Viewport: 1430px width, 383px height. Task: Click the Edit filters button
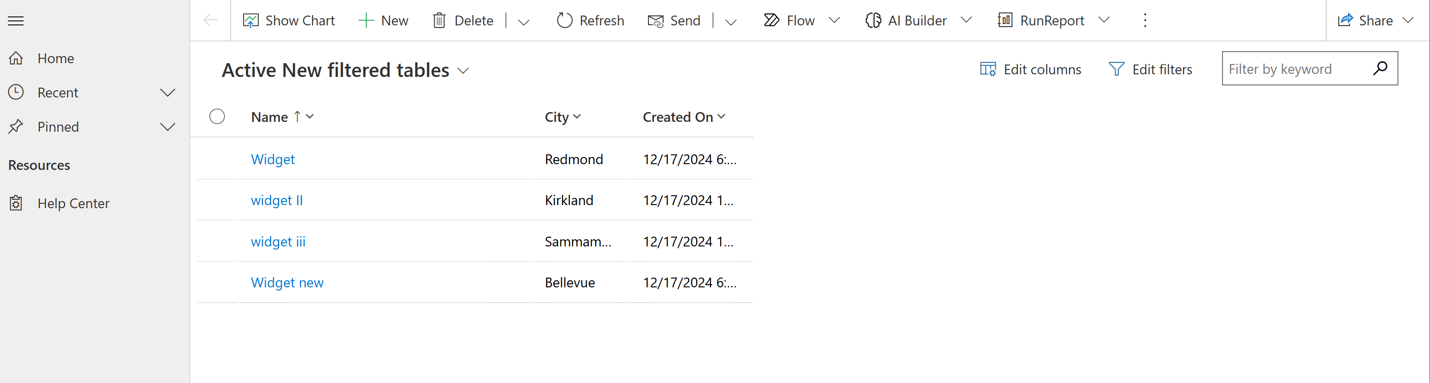pos(1150,69)
